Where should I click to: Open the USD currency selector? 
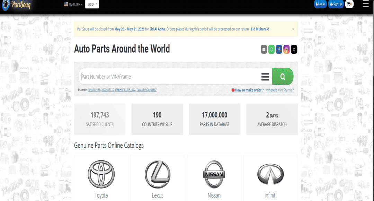click(92, 4)
